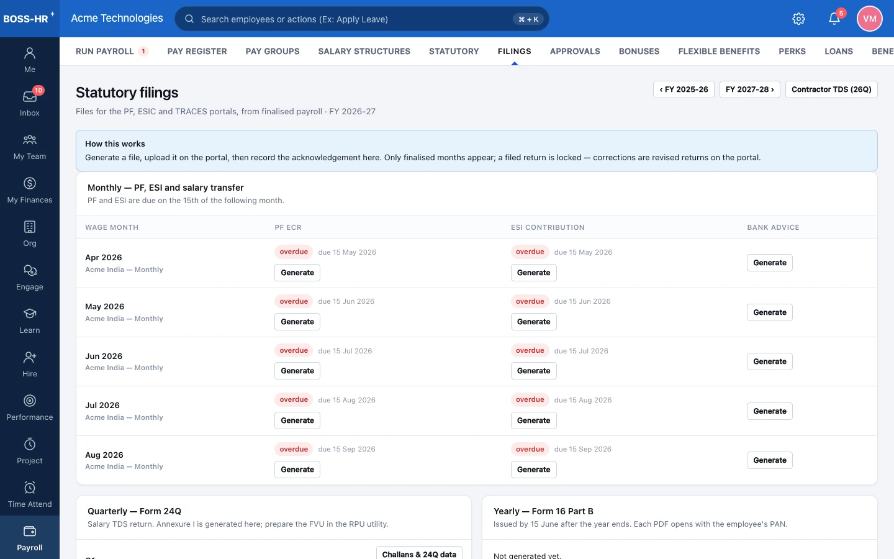Open Hire in the sidebar

[x=30, y=364]
